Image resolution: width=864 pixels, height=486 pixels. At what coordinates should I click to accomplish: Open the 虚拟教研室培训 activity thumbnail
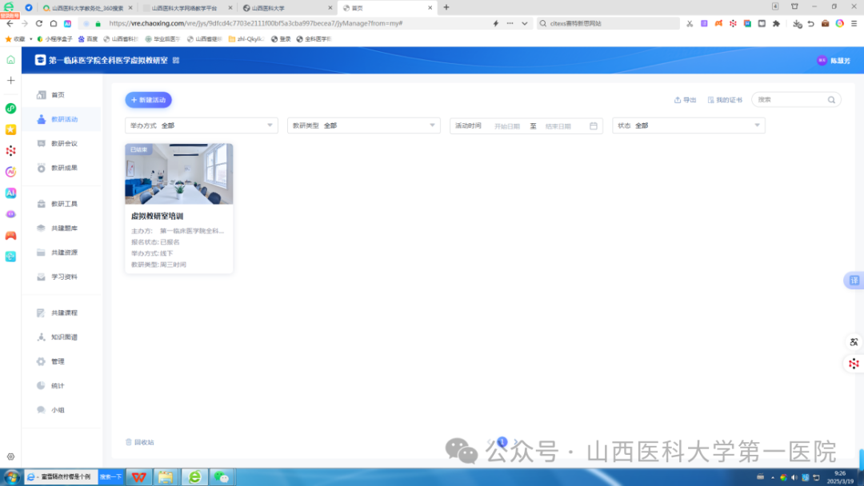(x=178, y=173)
